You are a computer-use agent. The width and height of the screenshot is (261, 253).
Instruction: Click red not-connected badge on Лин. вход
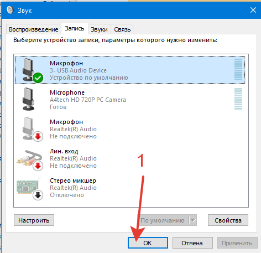[x=38, y=166]
